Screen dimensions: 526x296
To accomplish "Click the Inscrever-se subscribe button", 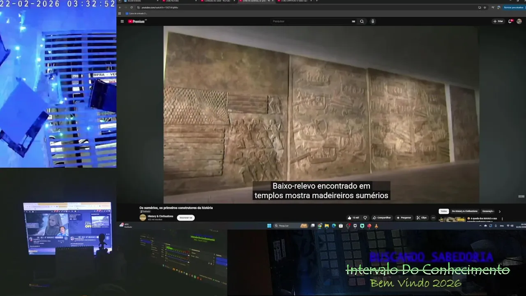I will coord(186,217).
